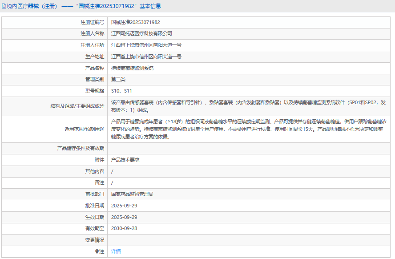Click the 备注 field label
Viewport: 395px width, 259px height.
tap(100, 182)
